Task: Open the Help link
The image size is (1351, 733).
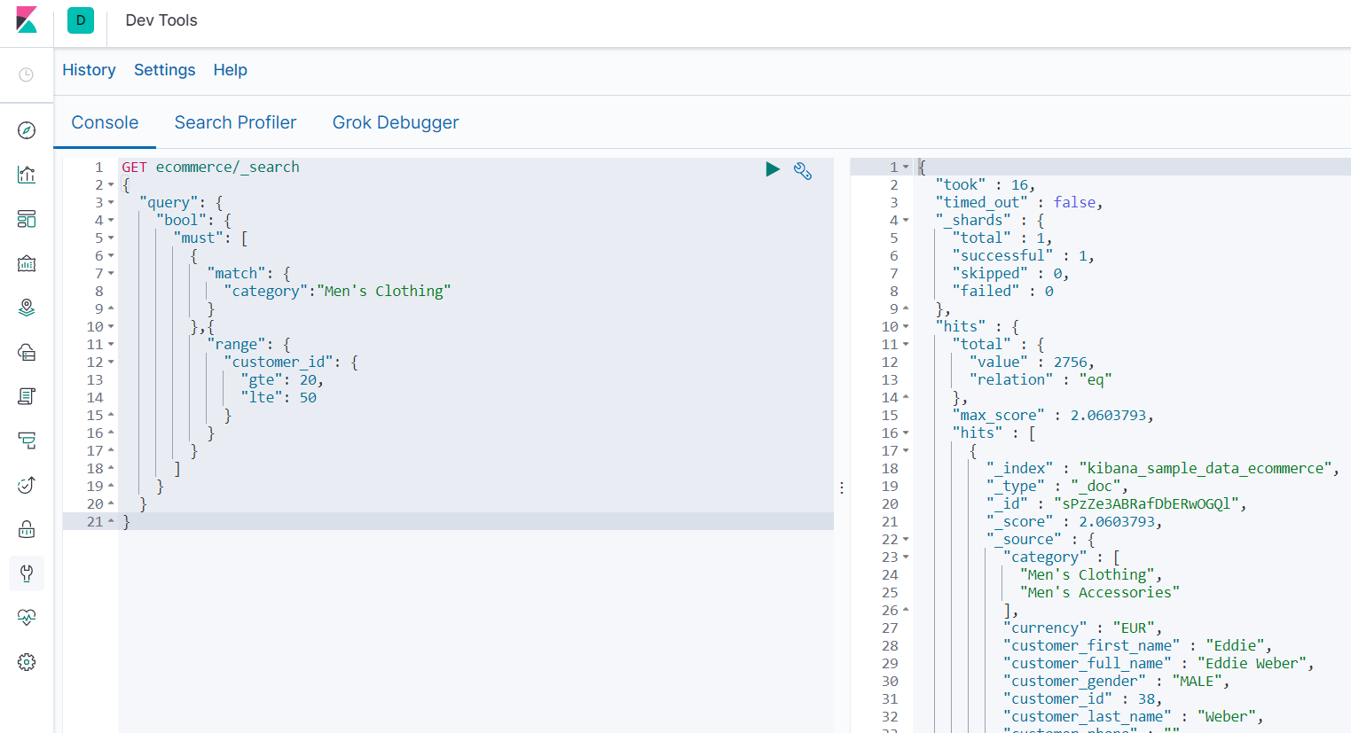Action: (x=230, y=70)
